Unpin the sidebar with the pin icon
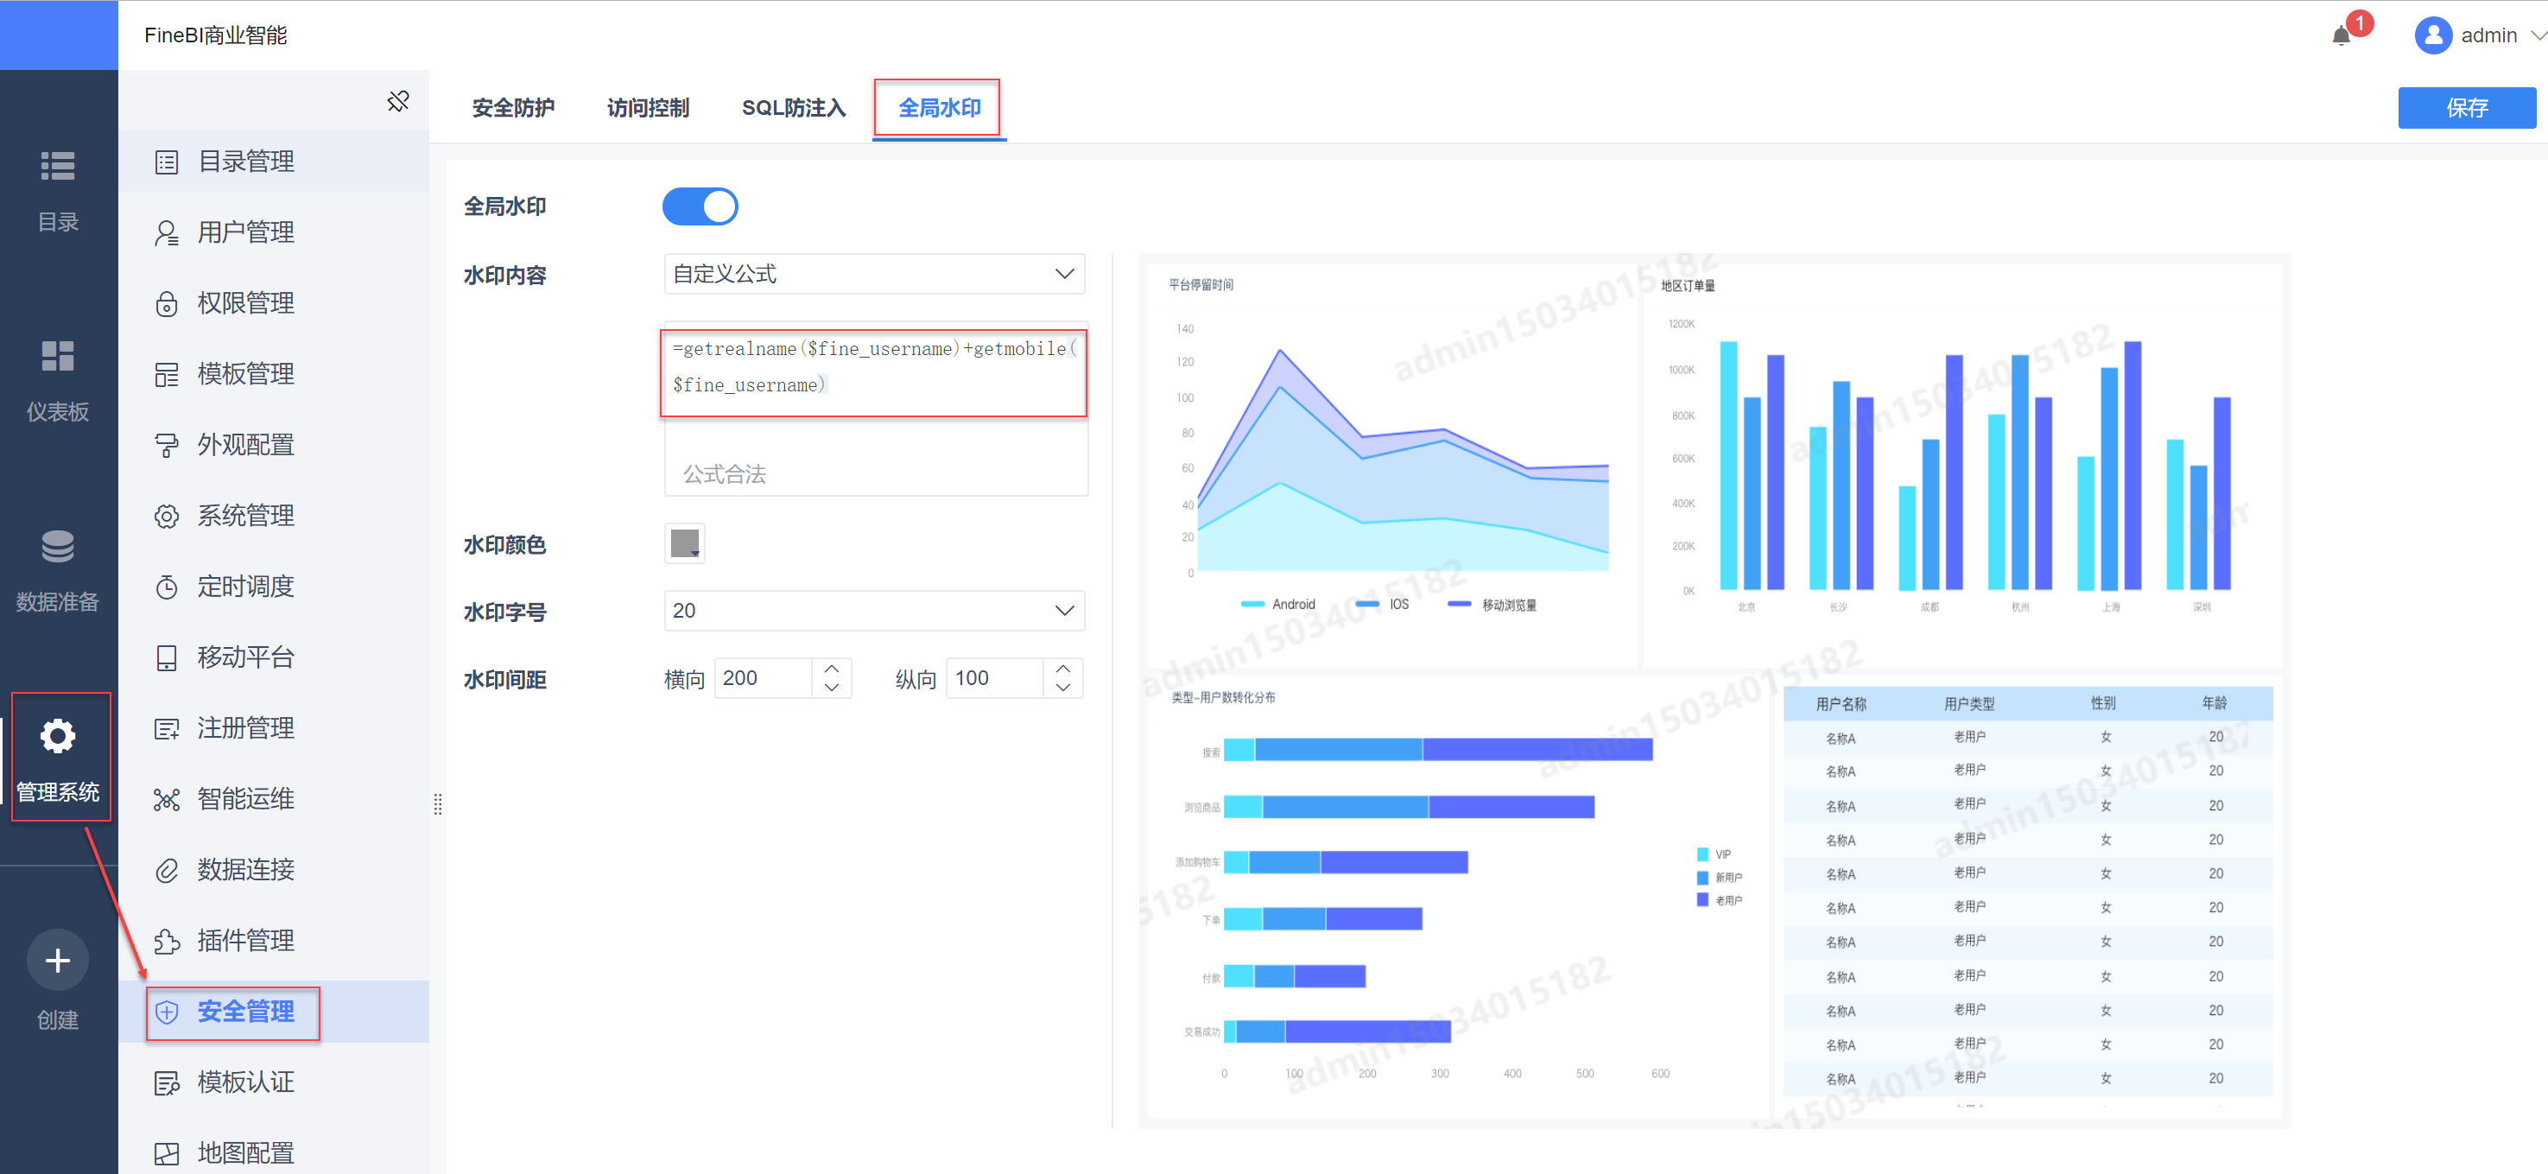The image size is (2548, 1174). click(x=397, y=101)
